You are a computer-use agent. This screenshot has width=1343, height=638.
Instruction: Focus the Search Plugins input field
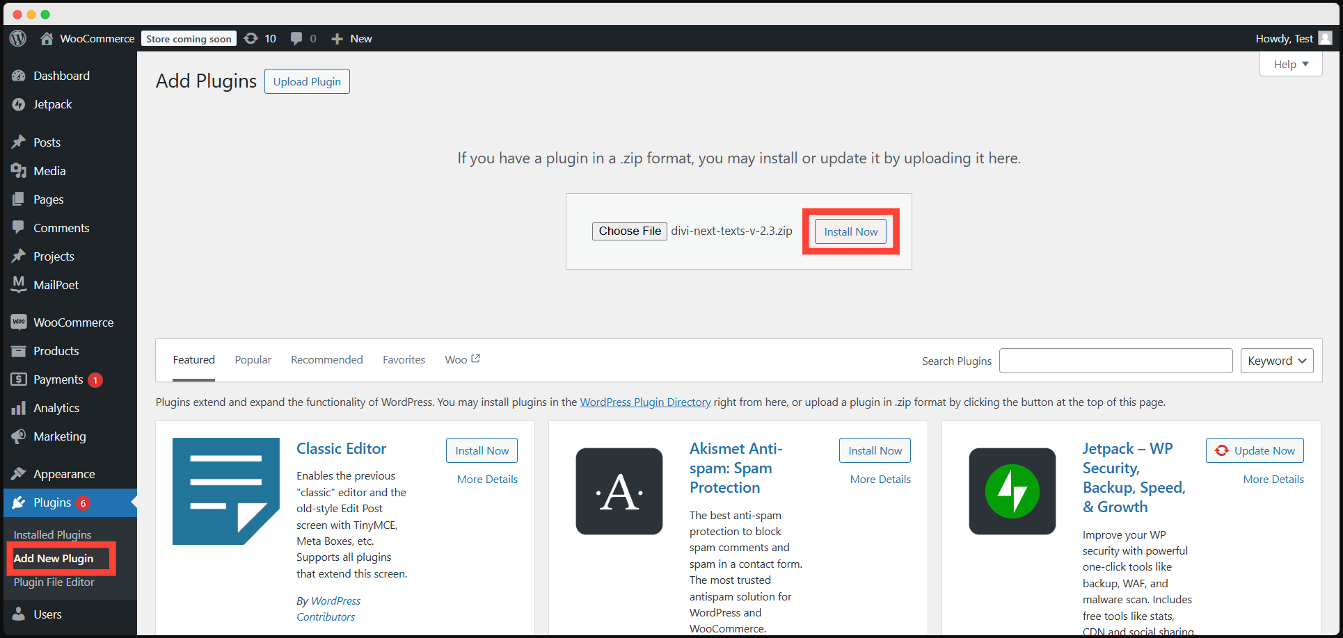(x=1116, y=361)
